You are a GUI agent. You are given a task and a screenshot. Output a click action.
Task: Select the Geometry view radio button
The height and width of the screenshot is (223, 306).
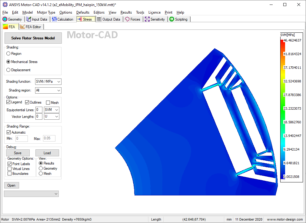(x=41, y=168)
